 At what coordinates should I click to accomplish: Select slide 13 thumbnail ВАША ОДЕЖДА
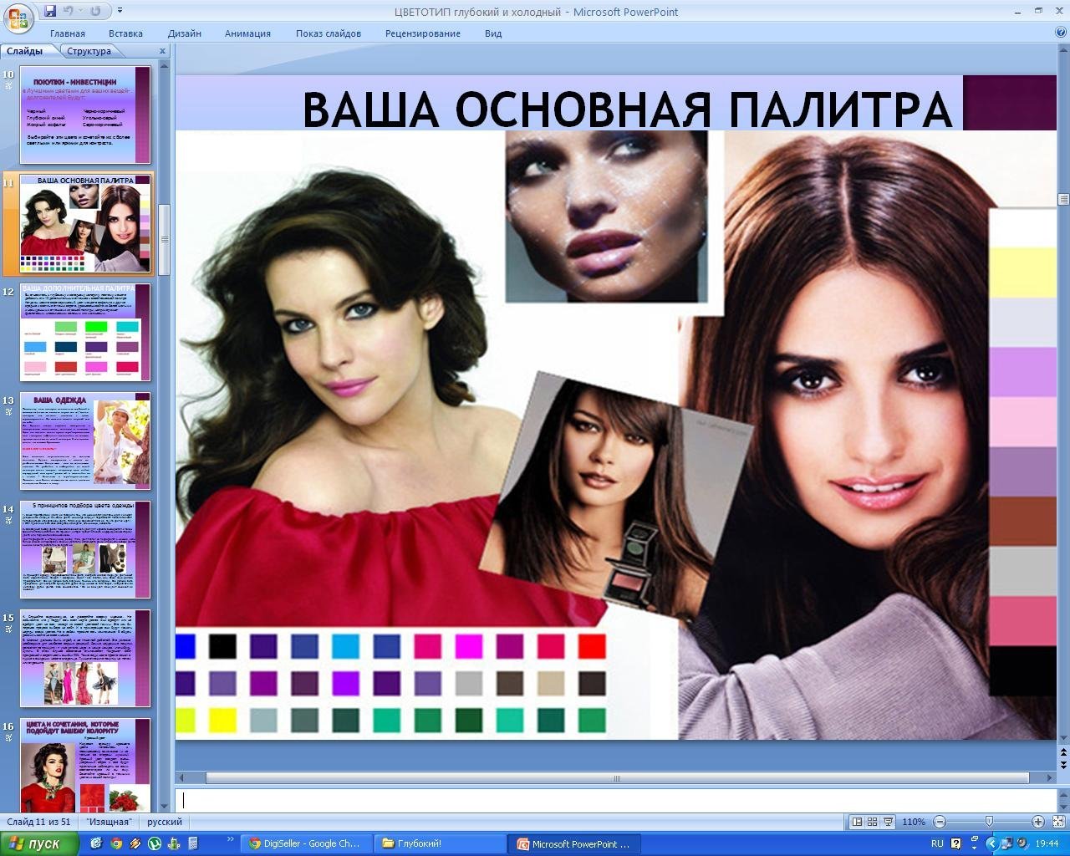(84, 441)
